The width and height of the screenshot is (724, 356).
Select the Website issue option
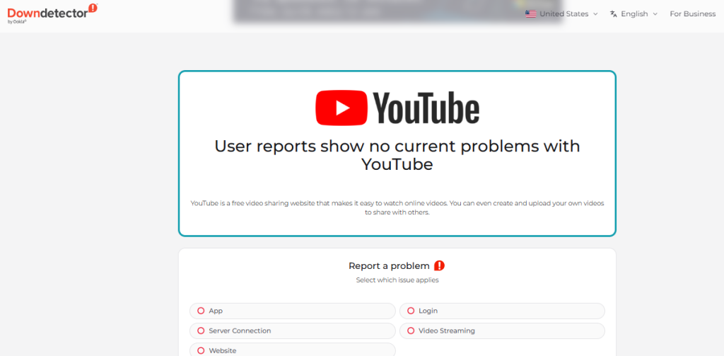[x=293, y=350]
